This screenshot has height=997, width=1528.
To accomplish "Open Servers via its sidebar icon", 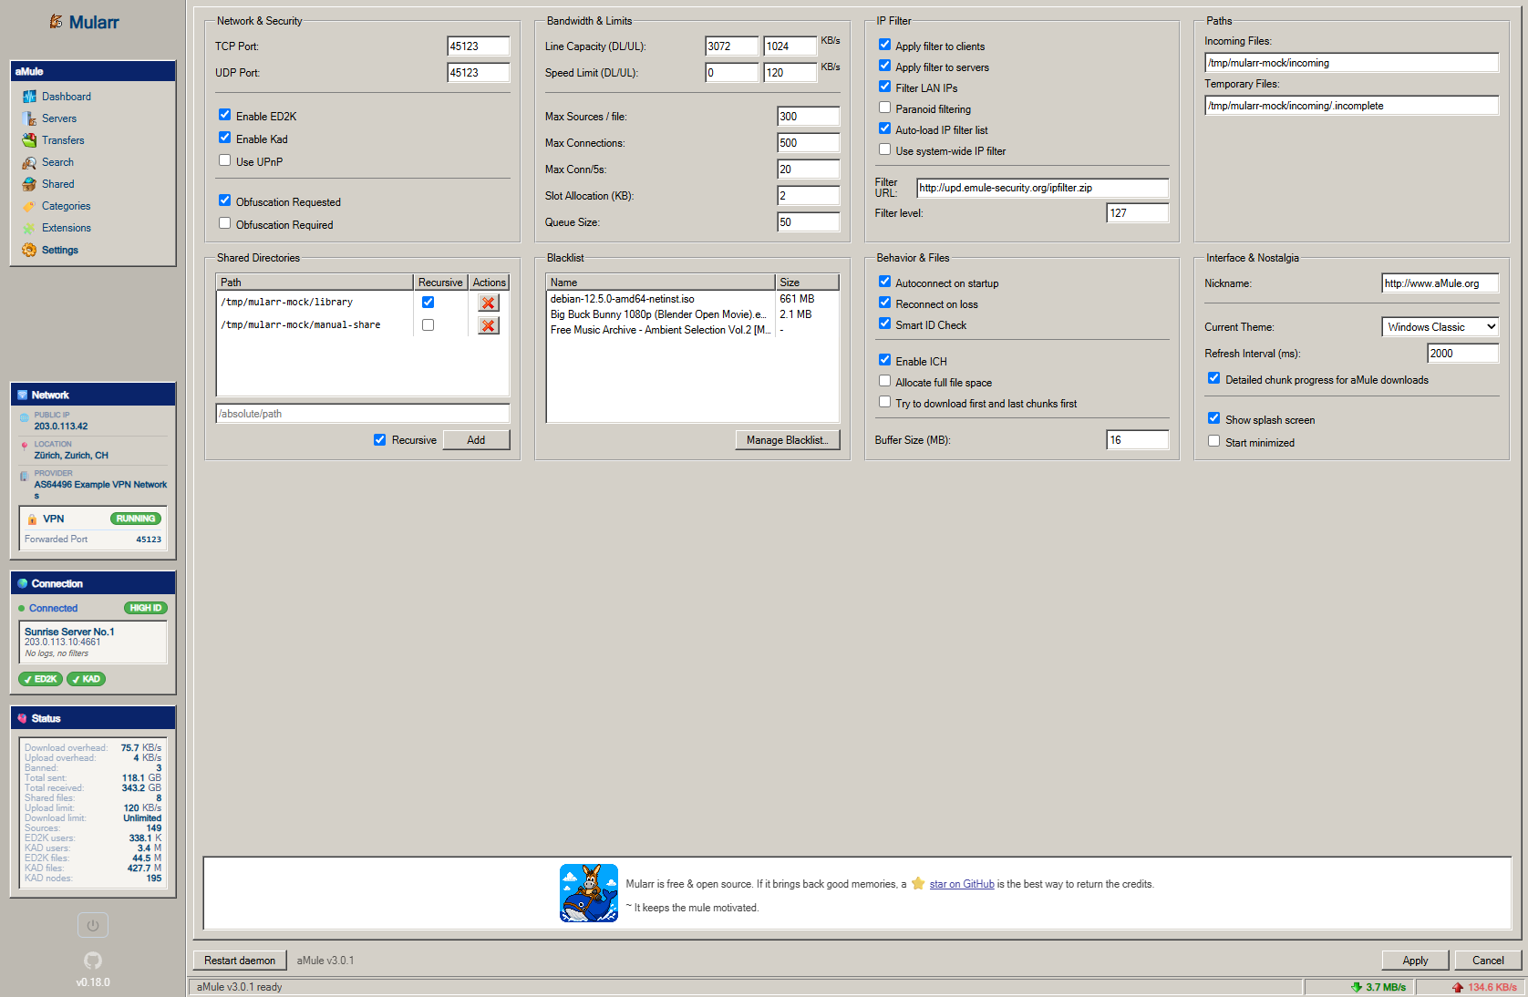I will pyautogui.click(x=29, y=118).
